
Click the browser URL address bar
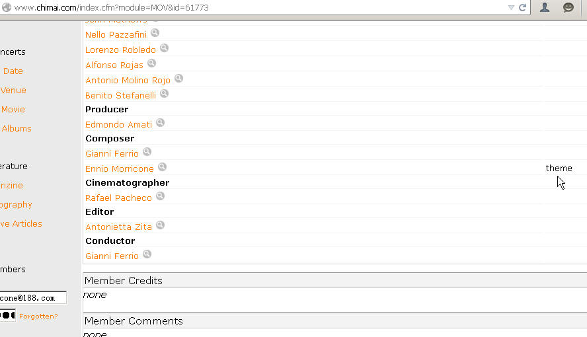pyautogui.click(x=258, y=7)
